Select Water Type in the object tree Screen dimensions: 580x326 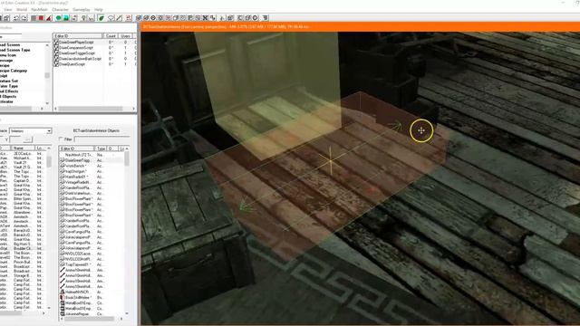9,86
